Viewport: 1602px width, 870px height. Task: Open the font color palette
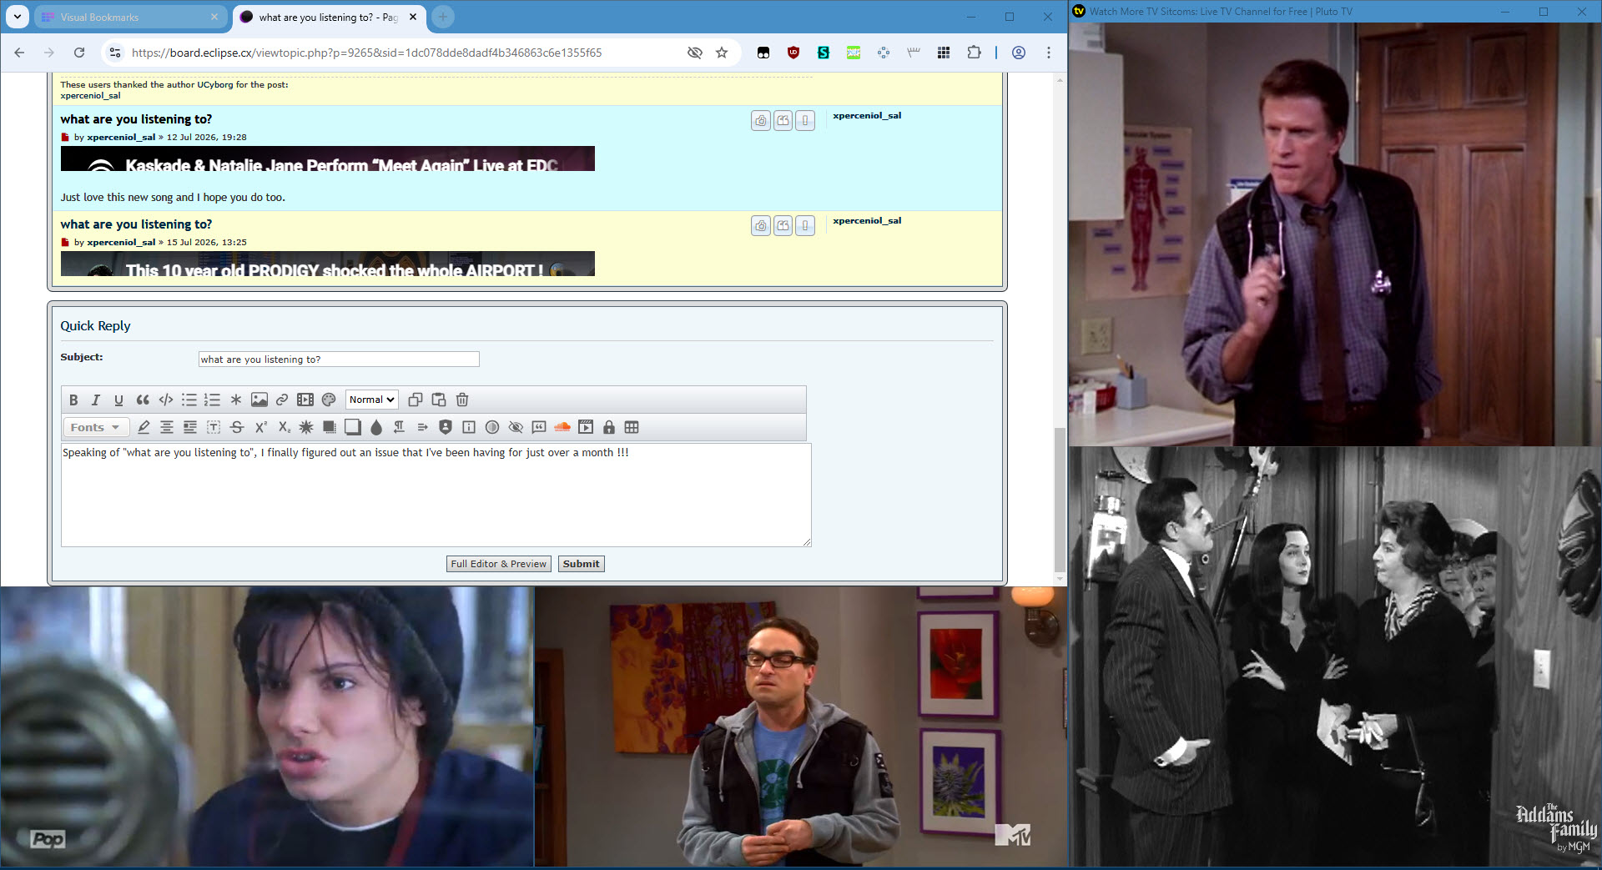329,400
